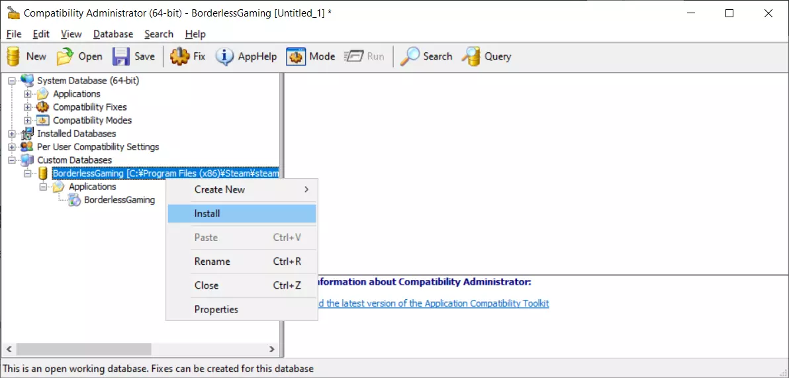Select the System Database (64-bit) label
This screenshot has height=378, width=789.
tap(88, 81)
